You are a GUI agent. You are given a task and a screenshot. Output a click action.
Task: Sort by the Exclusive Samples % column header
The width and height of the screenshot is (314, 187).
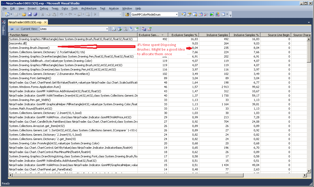pyautogui.click(x=184, y=35)
